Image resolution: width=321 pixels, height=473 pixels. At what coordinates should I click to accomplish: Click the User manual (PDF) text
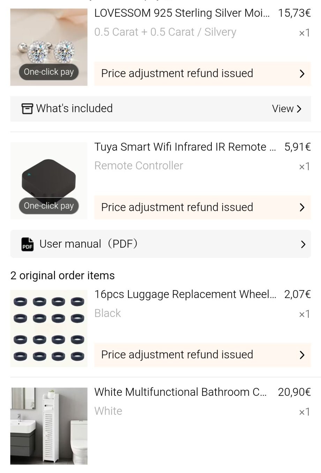coord(89,244)
